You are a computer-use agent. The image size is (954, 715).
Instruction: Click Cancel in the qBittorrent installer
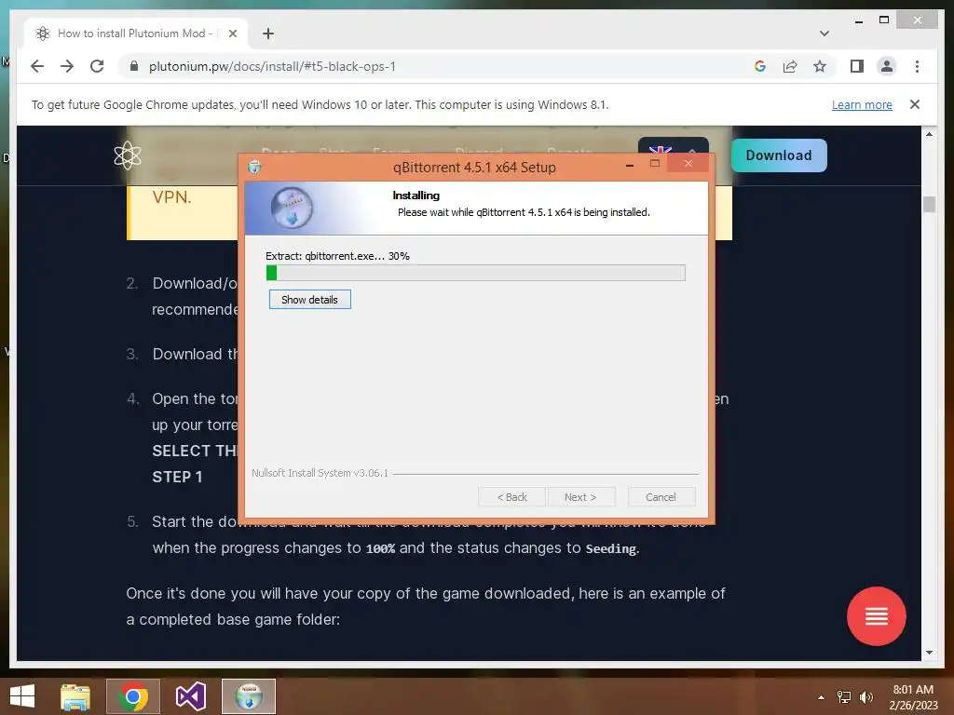(x=661, y=497)
